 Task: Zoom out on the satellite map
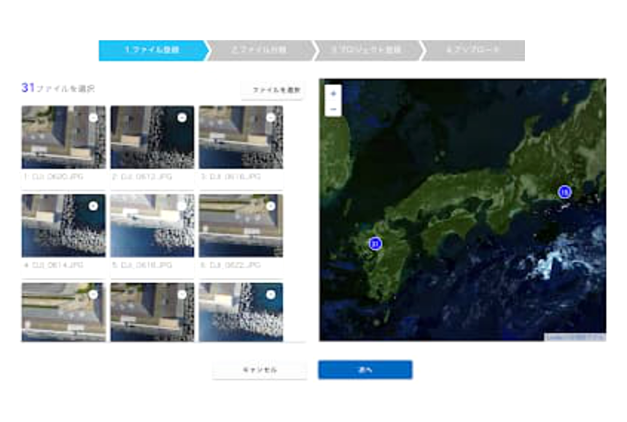[x=333, y=109]
